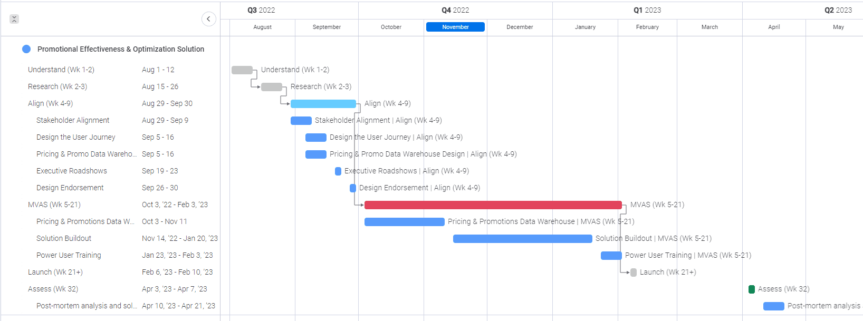This screenshot has width=863, height=321.
Task: Click the Nov 14, '22 - Jan 20, '23 dates
Action: pyautogui.click(x=180, y=238)
